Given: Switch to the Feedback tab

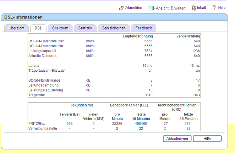Looking at the screenshot, I should pos(143,28).
